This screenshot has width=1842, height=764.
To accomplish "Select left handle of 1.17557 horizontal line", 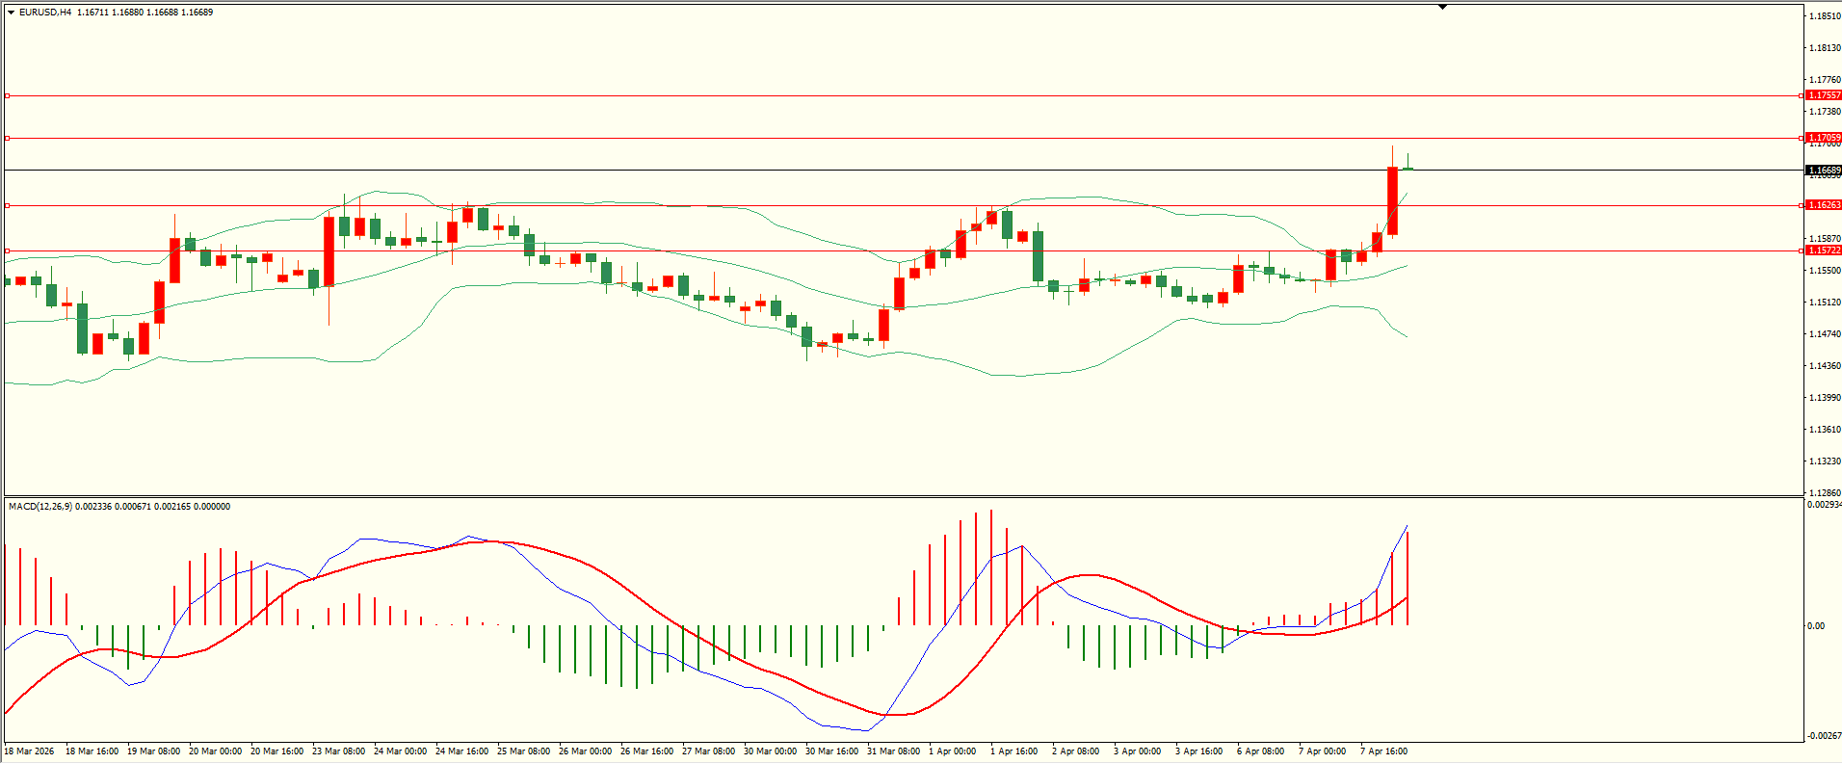I will (8, 95).
